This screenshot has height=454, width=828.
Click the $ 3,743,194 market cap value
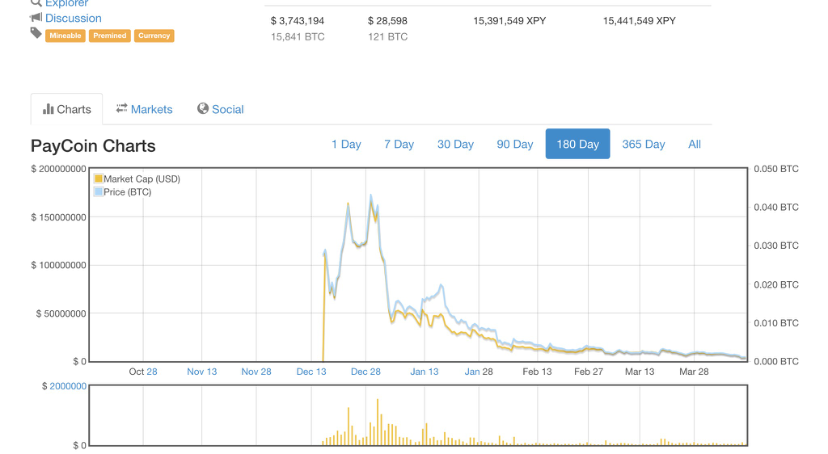pos(298,20)
